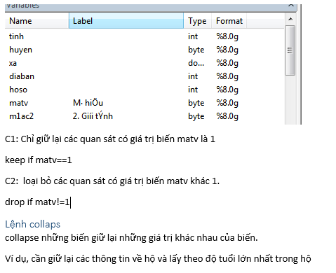
Task: Click the 'byte' type cell for huyen
Action: 196,50
